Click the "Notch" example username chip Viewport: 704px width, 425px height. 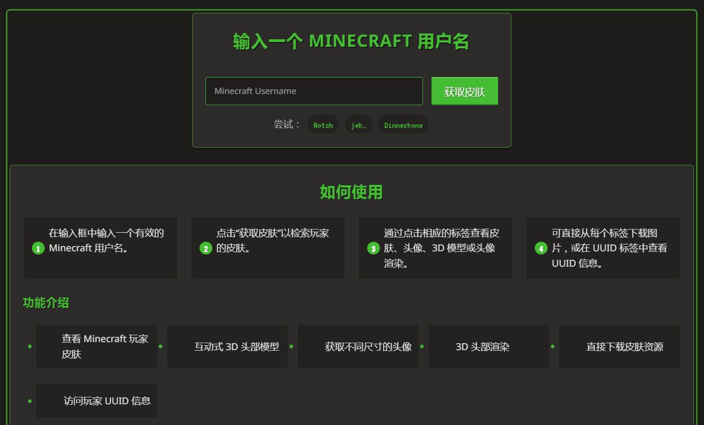[323, 124]
